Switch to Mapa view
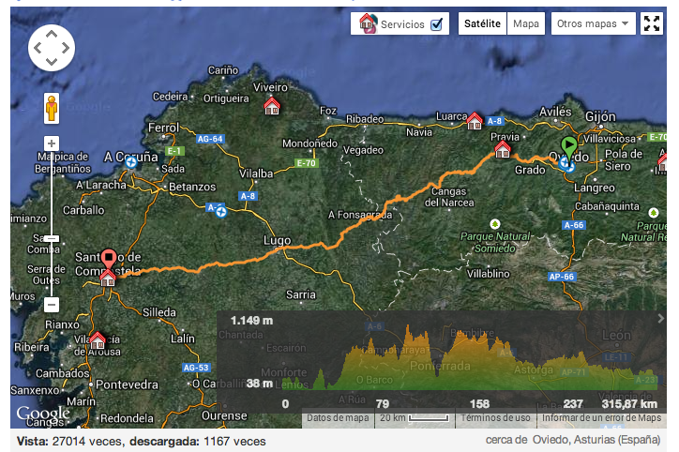Screen dimensions: 679x452 [x=524, y=23]
